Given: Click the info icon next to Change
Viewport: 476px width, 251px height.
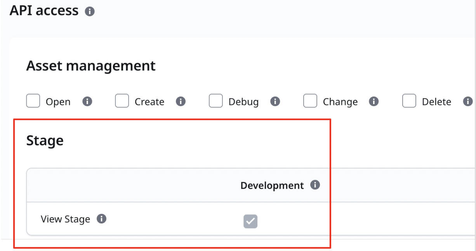Looking at the screenshot, I should [x=374, y=102].
